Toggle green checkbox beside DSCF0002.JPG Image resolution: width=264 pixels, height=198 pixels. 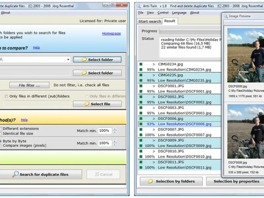pyautogui.click(x=141, y=97)
